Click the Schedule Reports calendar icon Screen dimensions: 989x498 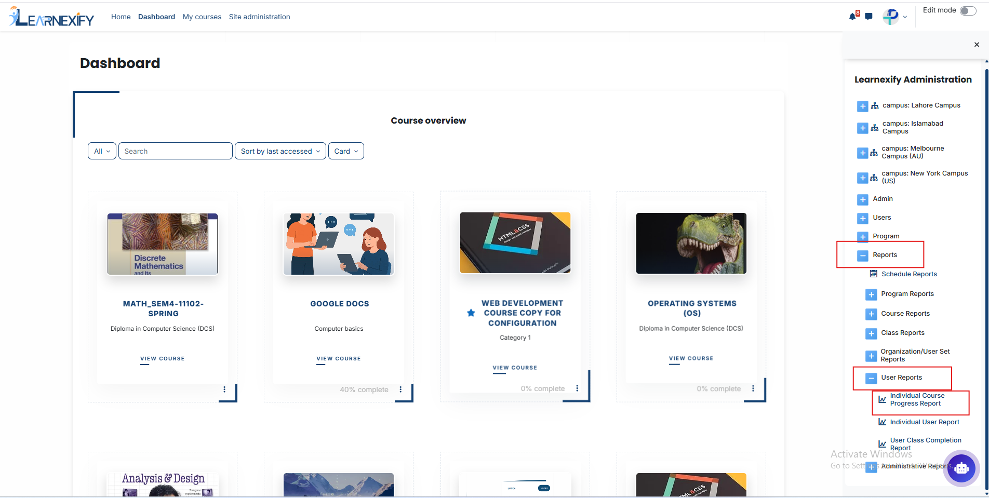click(874, 274)
